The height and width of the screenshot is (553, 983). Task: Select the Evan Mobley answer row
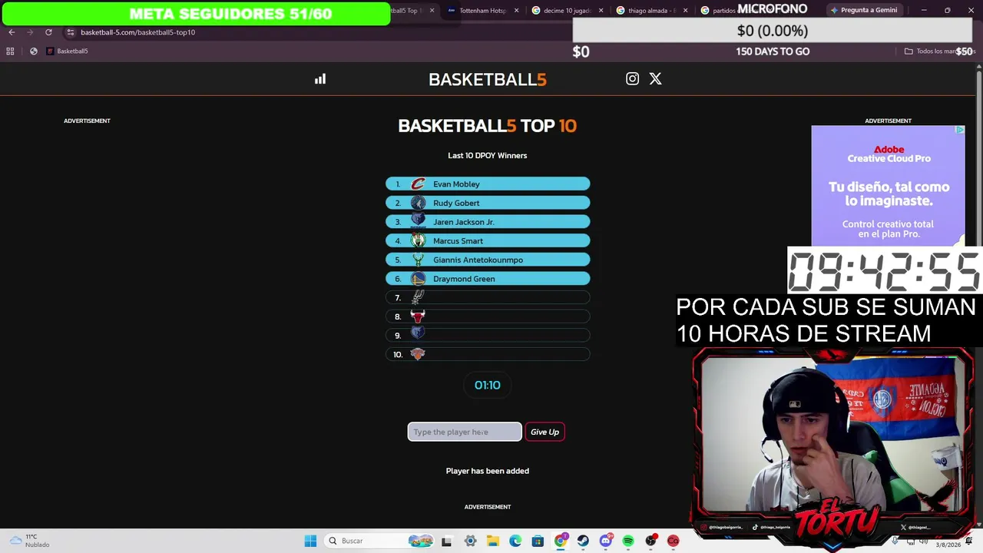488,184
